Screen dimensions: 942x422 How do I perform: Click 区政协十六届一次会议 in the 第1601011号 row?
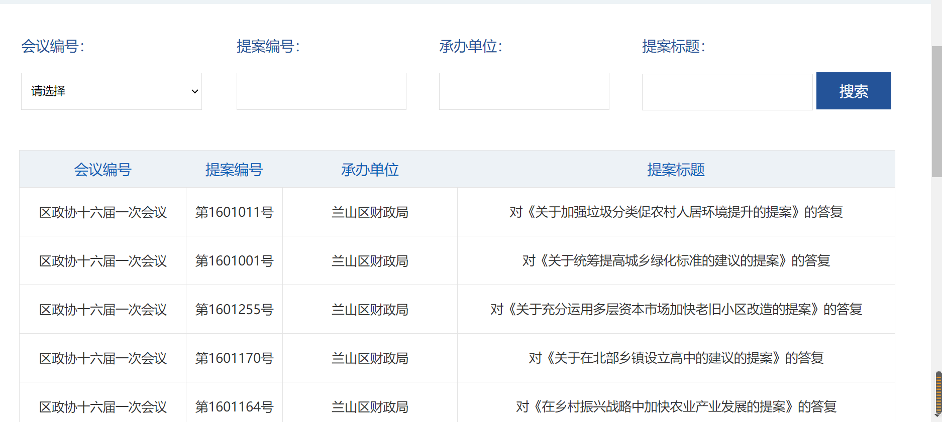pyautogui.click(x=103, y=212)
